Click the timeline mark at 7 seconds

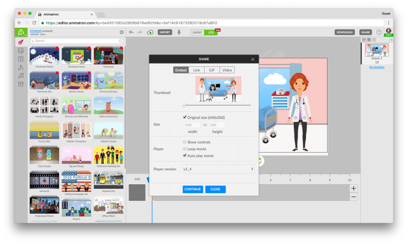click(x=290, y=180)
